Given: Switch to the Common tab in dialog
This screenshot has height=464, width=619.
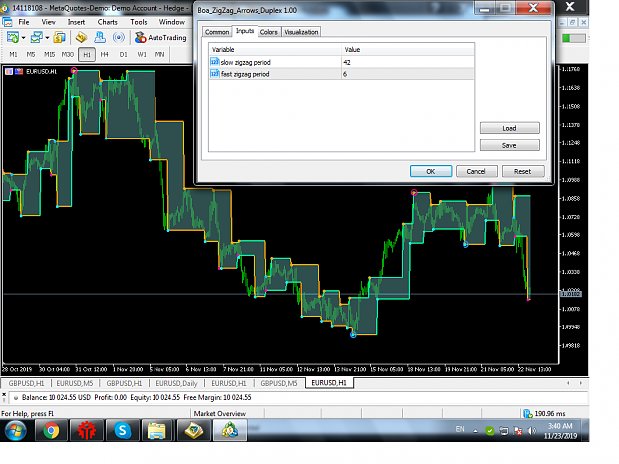Looking at the screenshot, I should [x=217, y=32].
